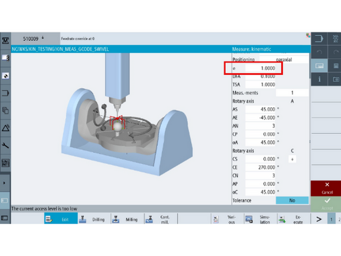Toggle the CS direction + selector
Screen dimensions: 341x256
pos(292,159)
